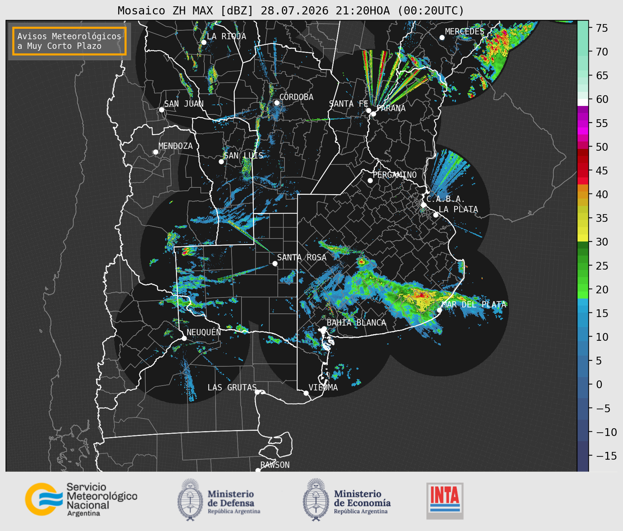Click the INTA logo
Screen dimensions: 623x531
(445, 501)
